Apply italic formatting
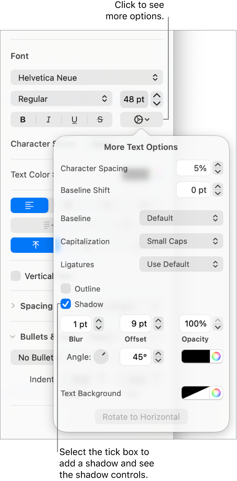The height and width of the screenshot is (481, 237). [x=48, y=119]
